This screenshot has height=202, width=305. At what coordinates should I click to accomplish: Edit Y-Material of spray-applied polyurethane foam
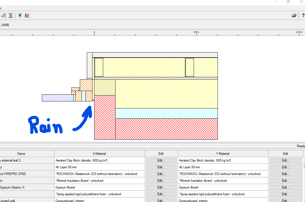286,194
